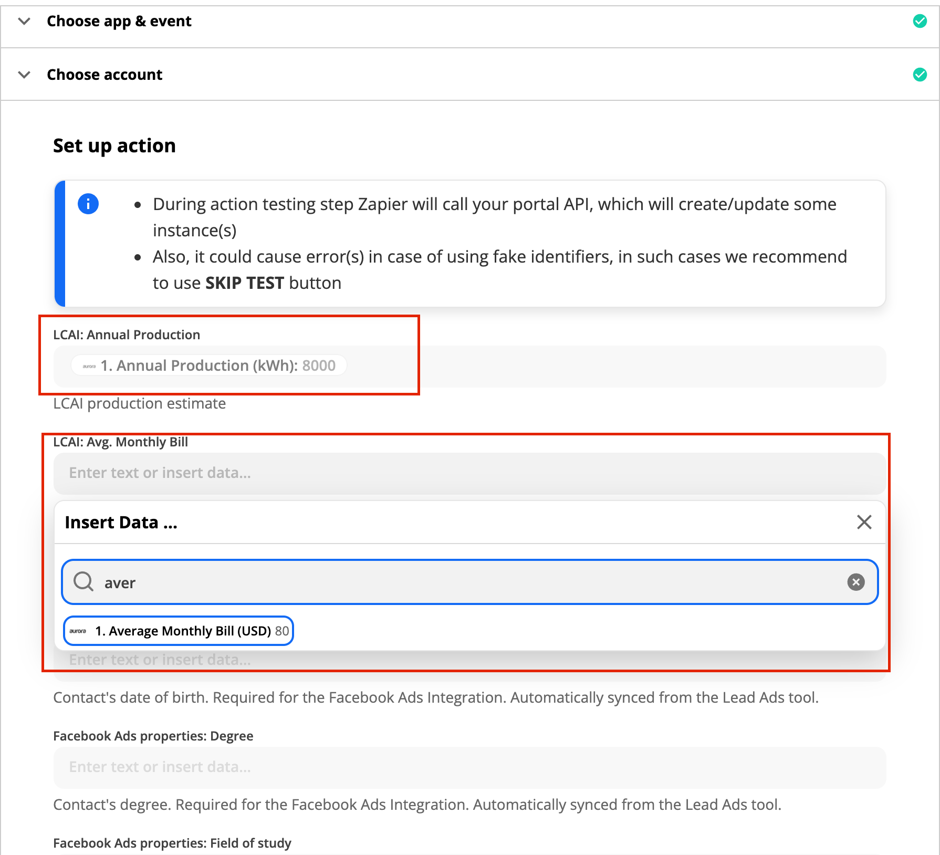Open the Choose account section title

pyautogui.click(x=105, y=75)
